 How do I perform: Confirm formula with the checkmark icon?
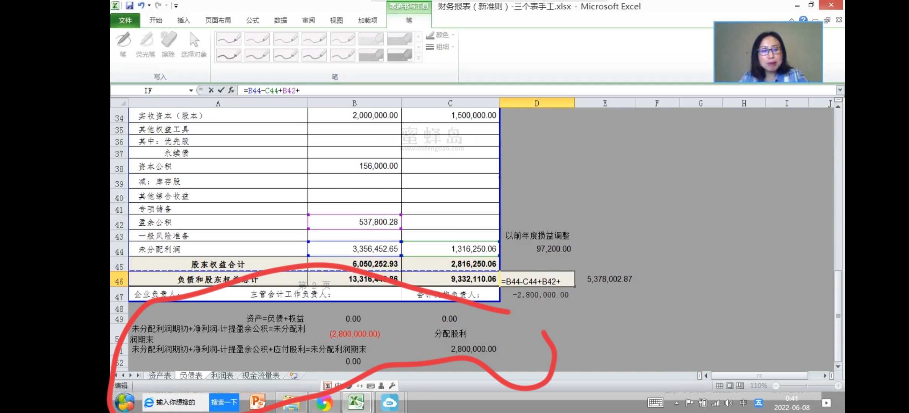coord(221,90)
